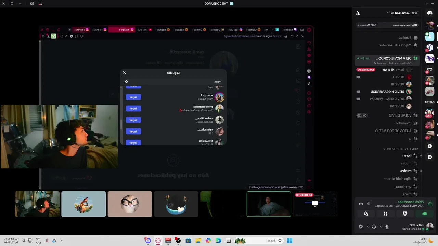Turn off the green camera button
Image resolution: width=438 pixels, height=246 pixels.
click(x=424, y=214)
